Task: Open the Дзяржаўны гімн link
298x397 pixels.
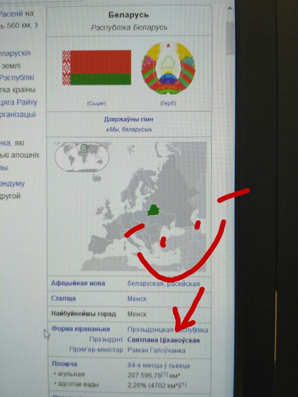Action: pyautogui.click(x=129, y=120)
